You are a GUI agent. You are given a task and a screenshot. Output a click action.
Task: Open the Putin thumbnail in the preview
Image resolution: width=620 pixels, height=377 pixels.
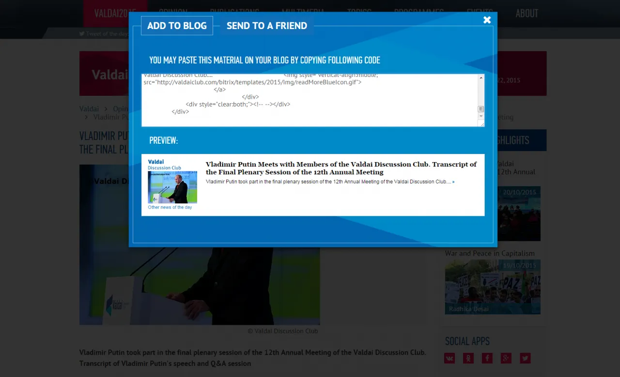(x=172, y=187)
